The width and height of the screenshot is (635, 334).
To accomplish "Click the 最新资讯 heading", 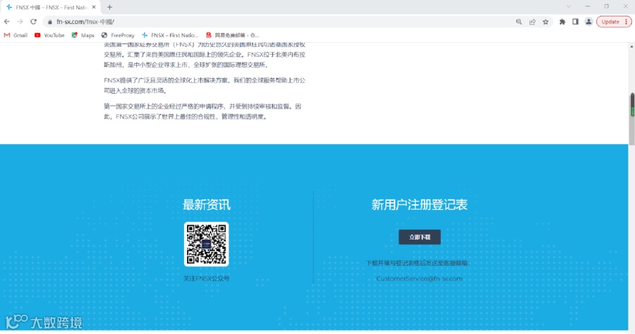I will coord(206,205).
